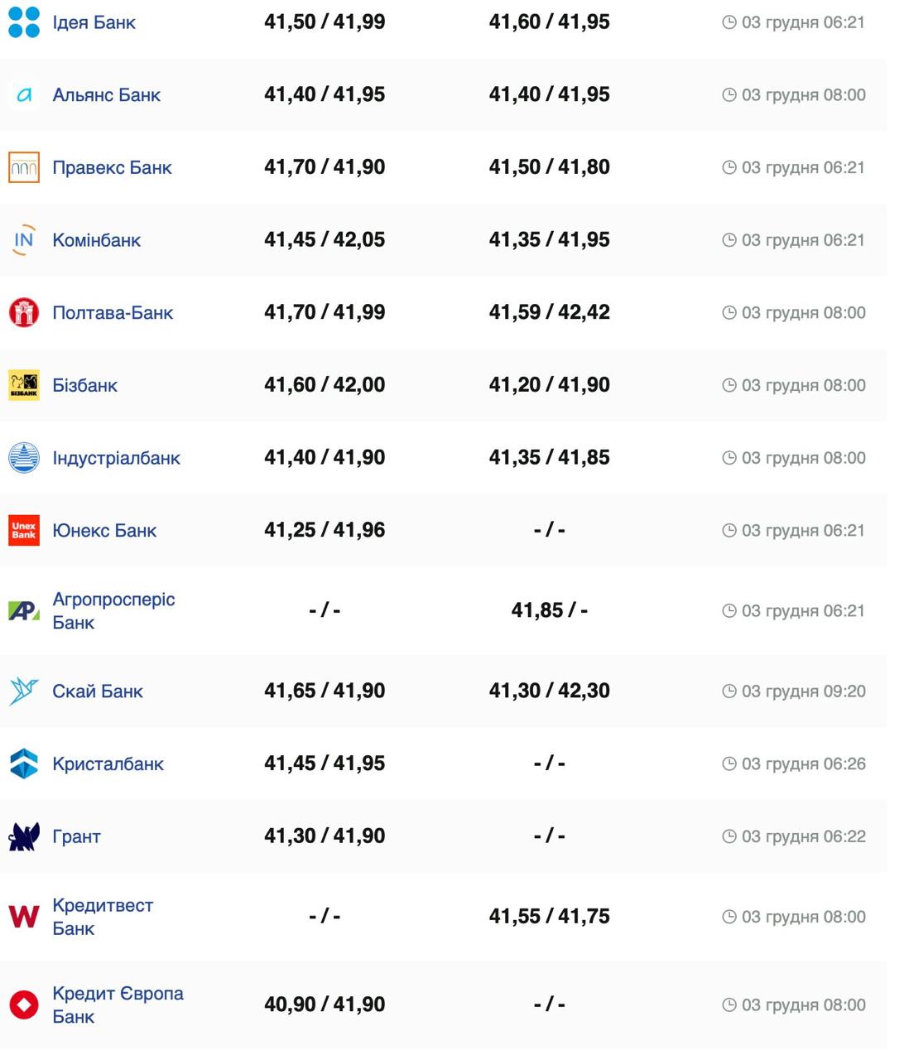The width and height of the screenshot is (909, 1060).
Task: Click the red Unex Bank logo
Action: [24, 530]
